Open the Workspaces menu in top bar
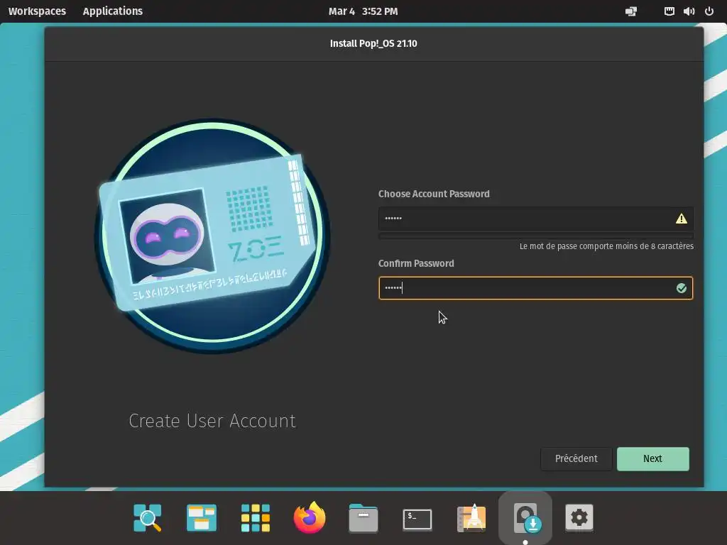 click(x=37, y=11)
